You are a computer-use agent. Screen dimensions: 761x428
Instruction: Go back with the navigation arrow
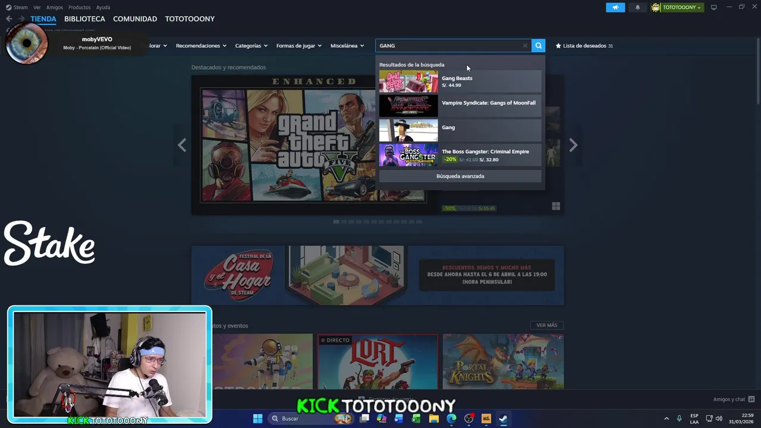pyautogui.click(x=9, y=19)
